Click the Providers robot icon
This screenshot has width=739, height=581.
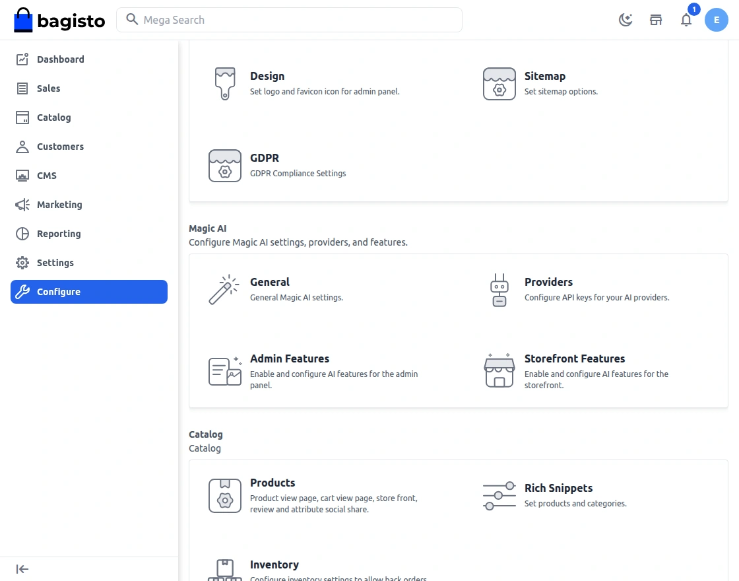point(499,290)
